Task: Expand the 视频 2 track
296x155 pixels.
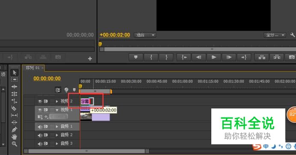Action: [x=57, y=101]
